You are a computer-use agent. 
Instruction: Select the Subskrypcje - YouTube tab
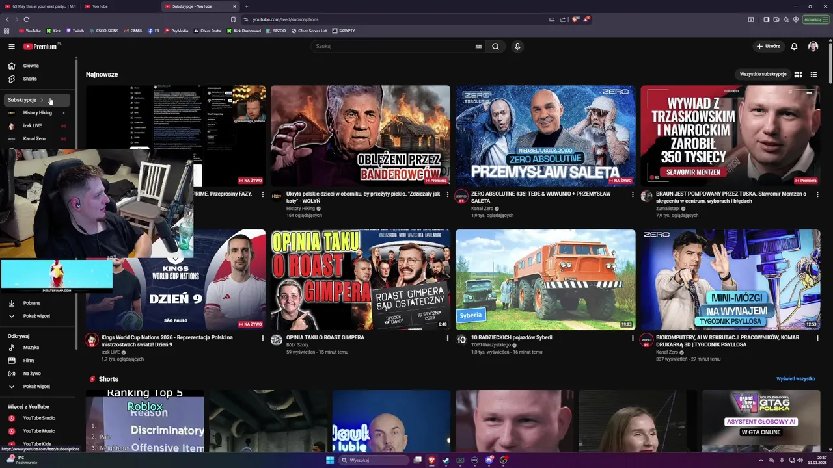click(x=199, y=6)
